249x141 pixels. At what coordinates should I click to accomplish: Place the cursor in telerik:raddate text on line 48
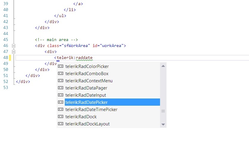pos(75,57)
